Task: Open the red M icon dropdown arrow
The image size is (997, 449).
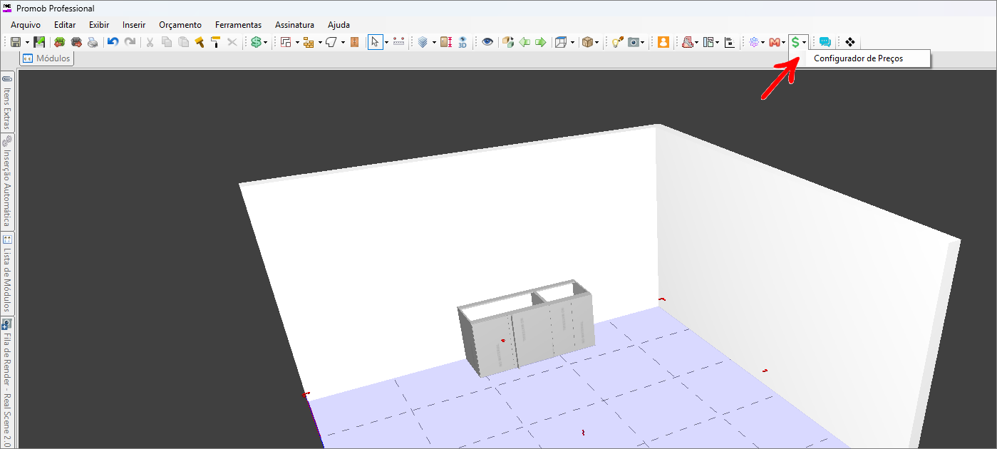Action: pyautogui.click(x=785, y=42)
